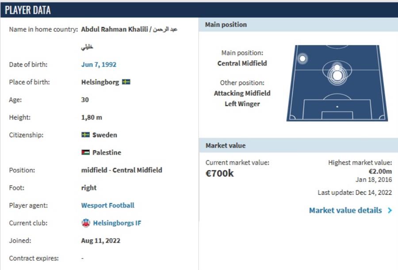Go to the Helsingborgs IF club page

click(117, 223)
